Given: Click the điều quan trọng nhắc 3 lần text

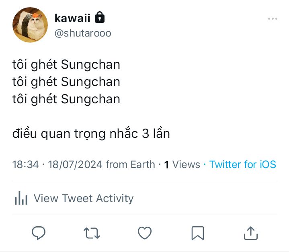Looking at the screenshot, I should pos(91,133).
